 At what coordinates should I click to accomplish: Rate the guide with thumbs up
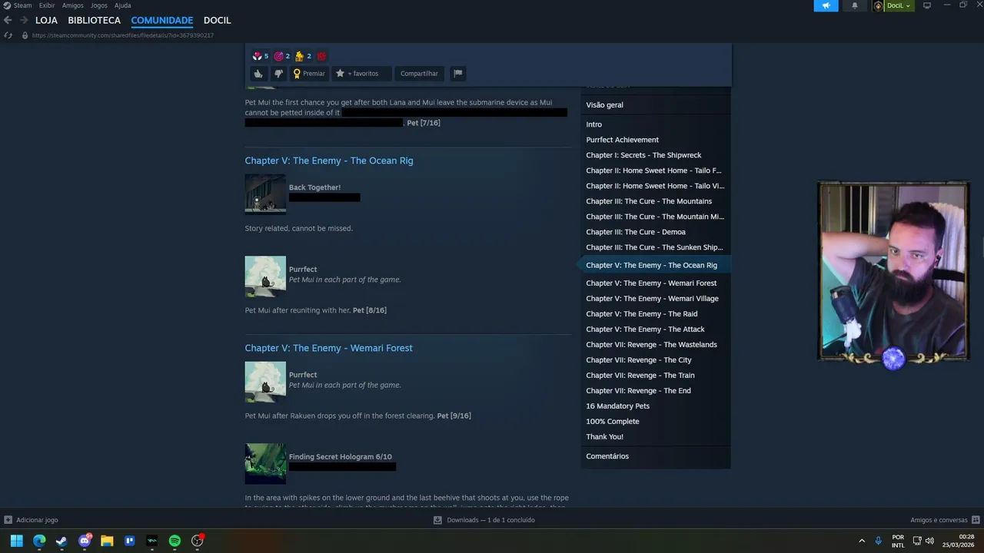tap(258, 74)
